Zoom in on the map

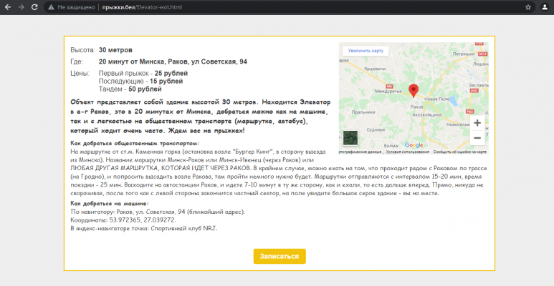477,123
